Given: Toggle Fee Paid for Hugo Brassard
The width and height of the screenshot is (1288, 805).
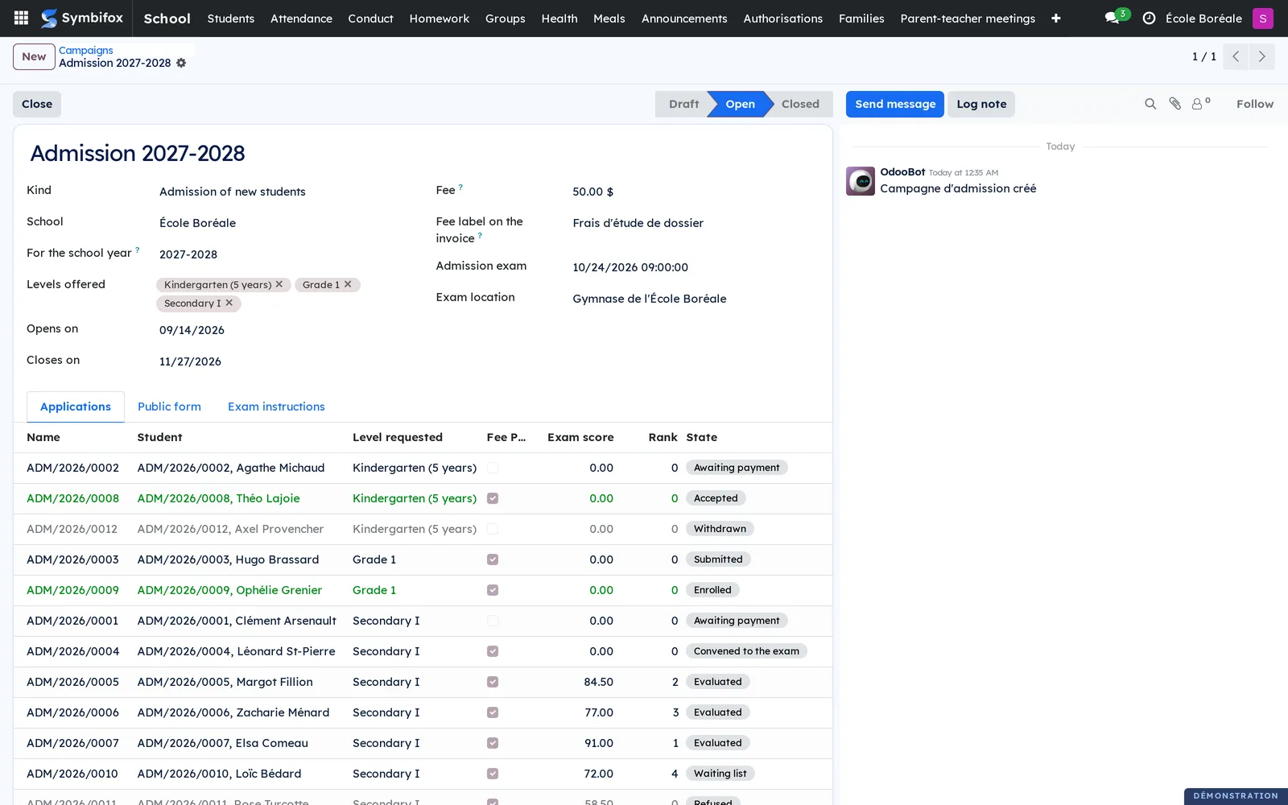Looking at the screenshot, I should [493, 559].
